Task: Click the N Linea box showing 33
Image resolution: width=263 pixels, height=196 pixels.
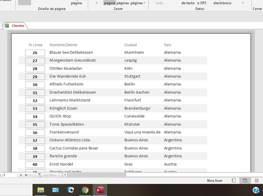Action: (x=35, y=109)
